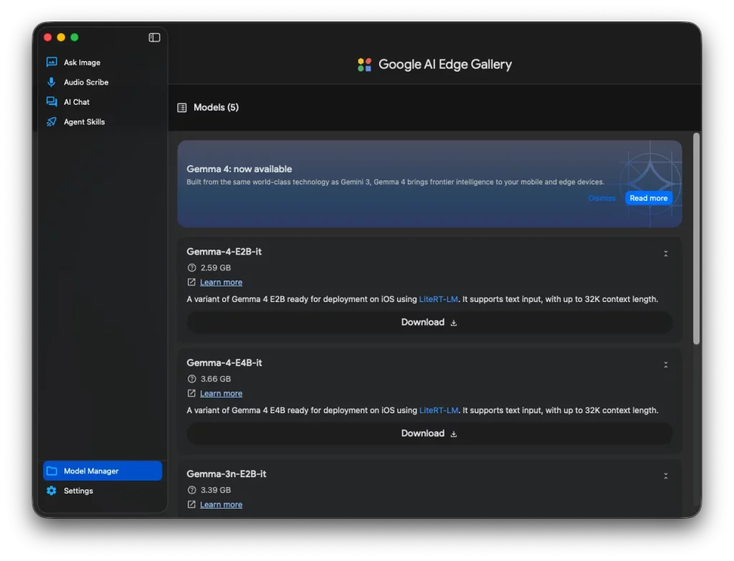The height and width of the screenshot is (561, 734).
Task: Click the 2.59 GB size label
Action: 216,268
